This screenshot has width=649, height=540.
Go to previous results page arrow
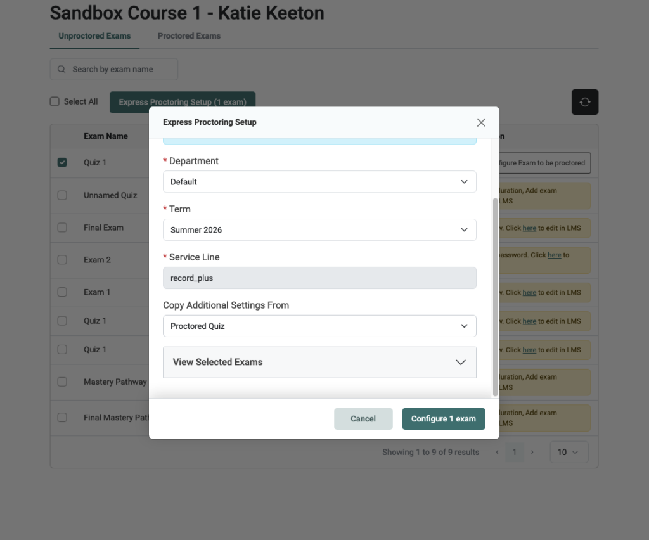(x=497, y=453)
